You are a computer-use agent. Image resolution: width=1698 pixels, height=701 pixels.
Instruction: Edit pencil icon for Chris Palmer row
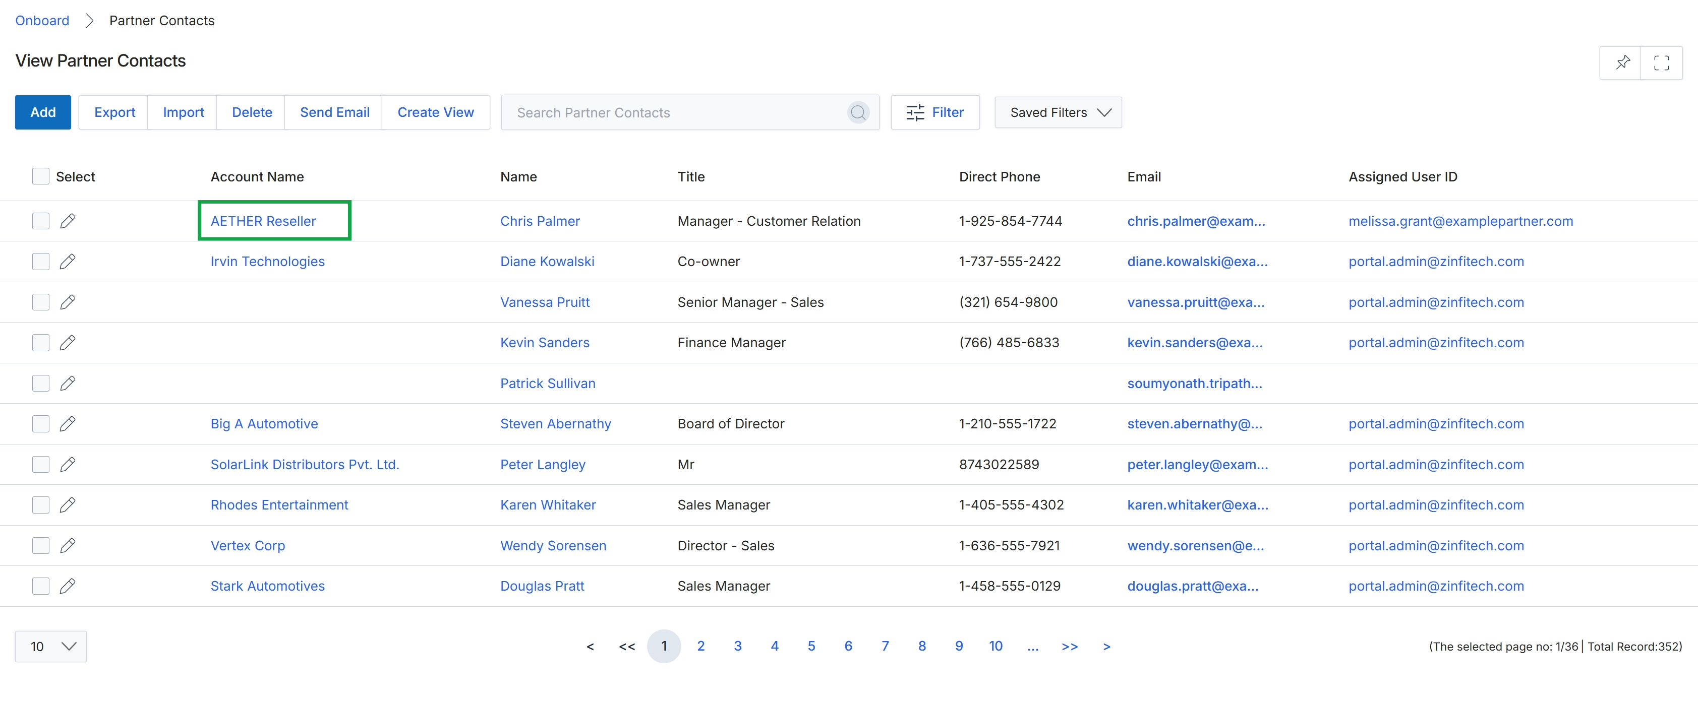[x=67, y=221]
